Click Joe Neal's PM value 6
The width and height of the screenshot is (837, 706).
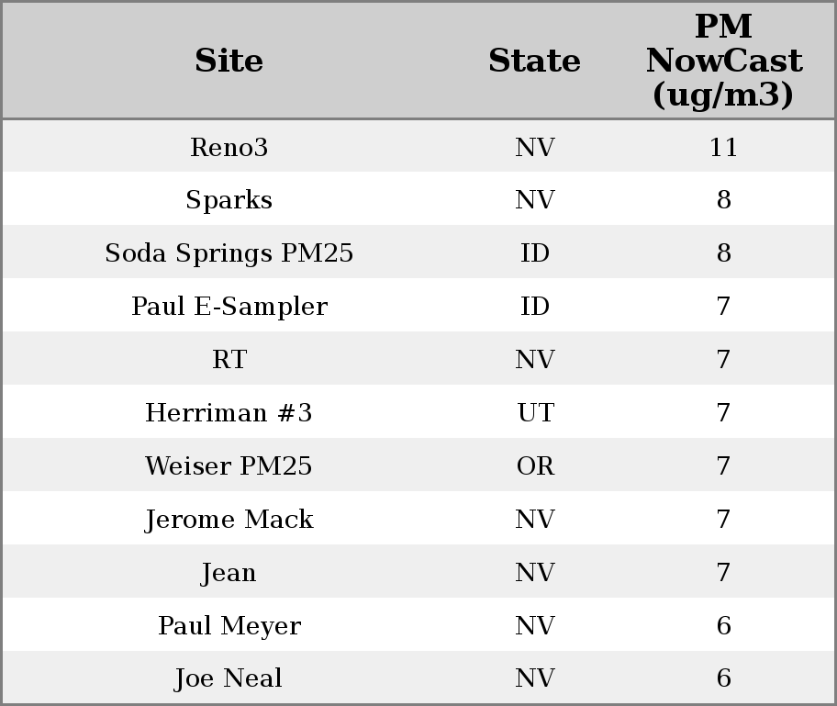click(x=723, y=678)
